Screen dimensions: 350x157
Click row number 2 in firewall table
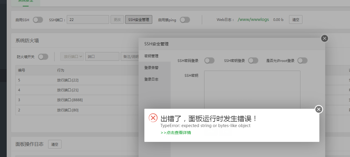coord(19,110)
